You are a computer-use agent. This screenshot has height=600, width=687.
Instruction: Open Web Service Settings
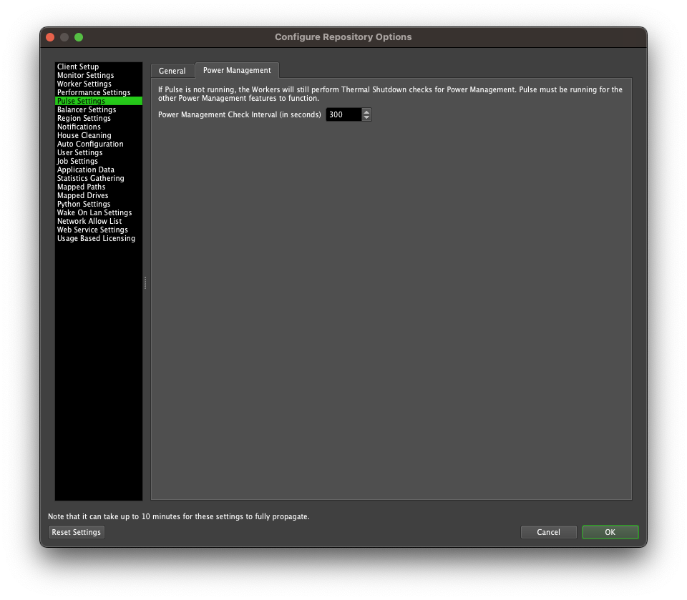point(99,230)
